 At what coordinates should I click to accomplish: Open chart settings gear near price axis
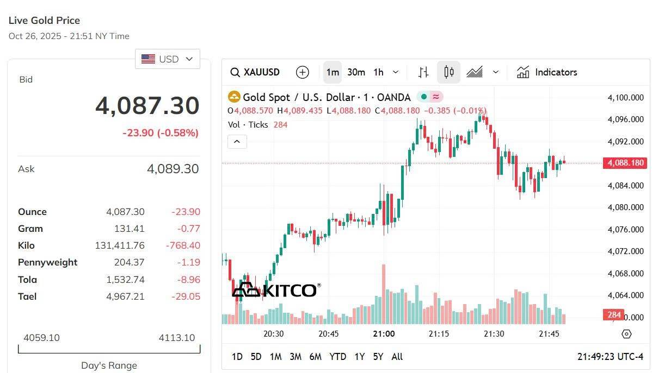(x=626, y=334)
